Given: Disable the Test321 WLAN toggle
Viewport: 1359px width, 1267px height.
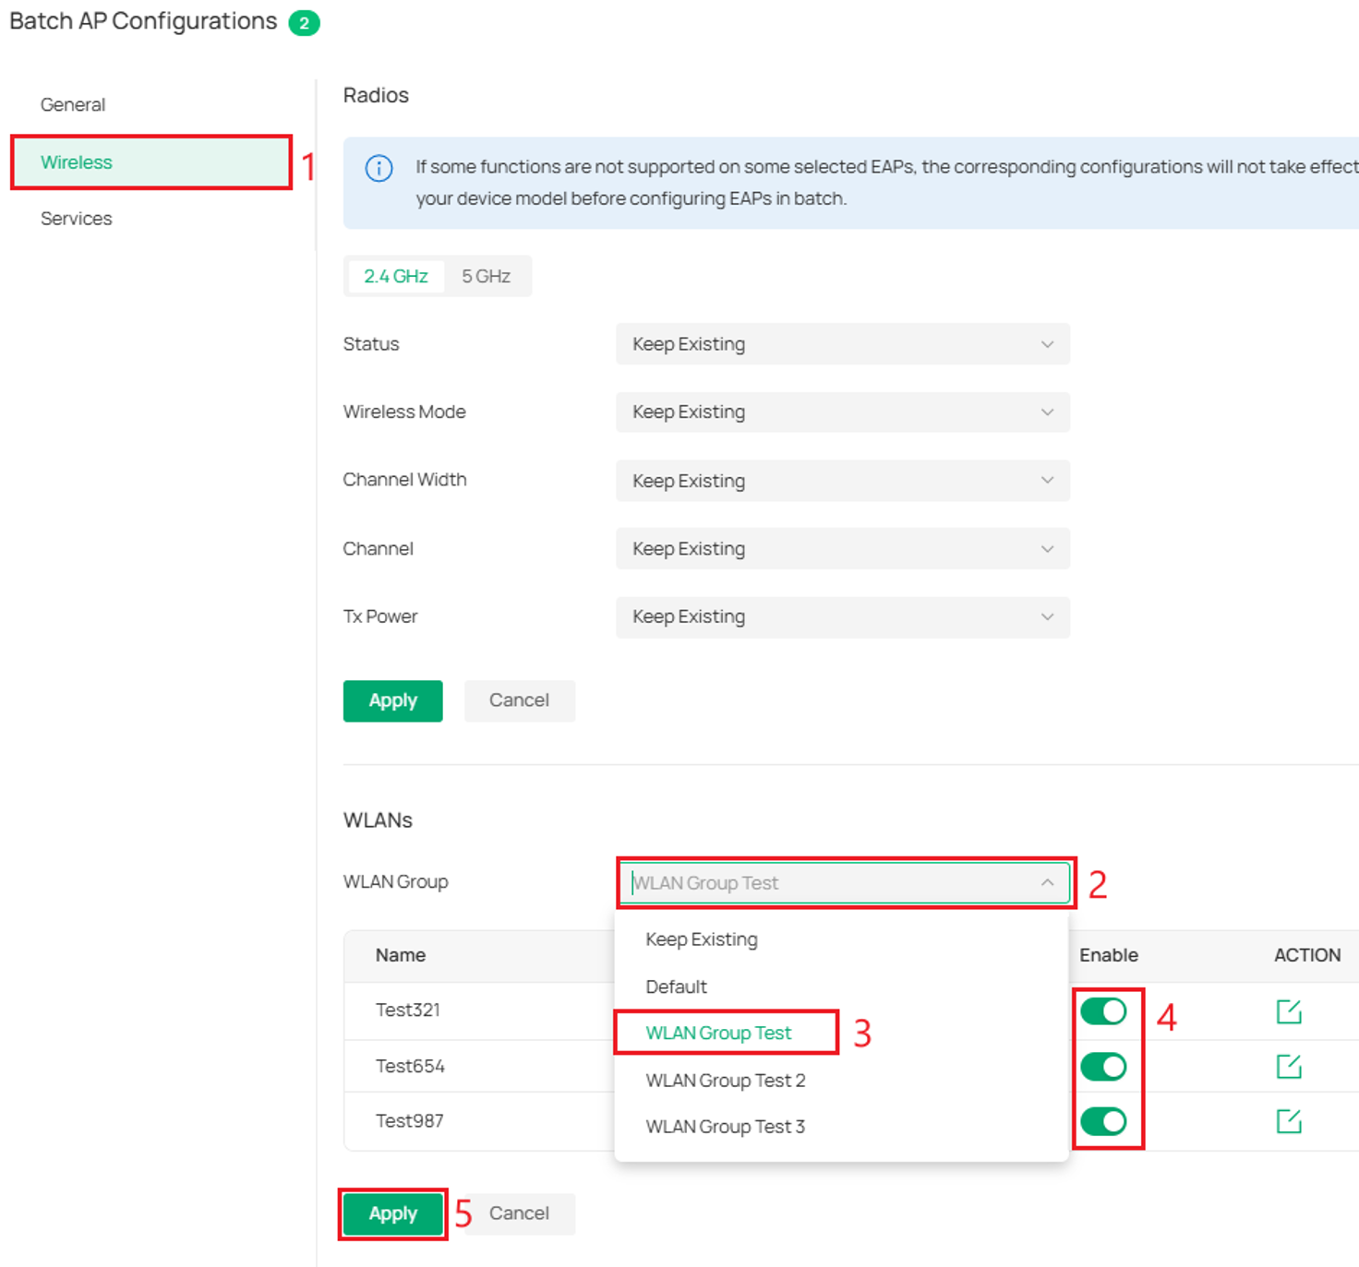Looking at the screenshot, I should pyautogui.click(x=1103, y=1011).
